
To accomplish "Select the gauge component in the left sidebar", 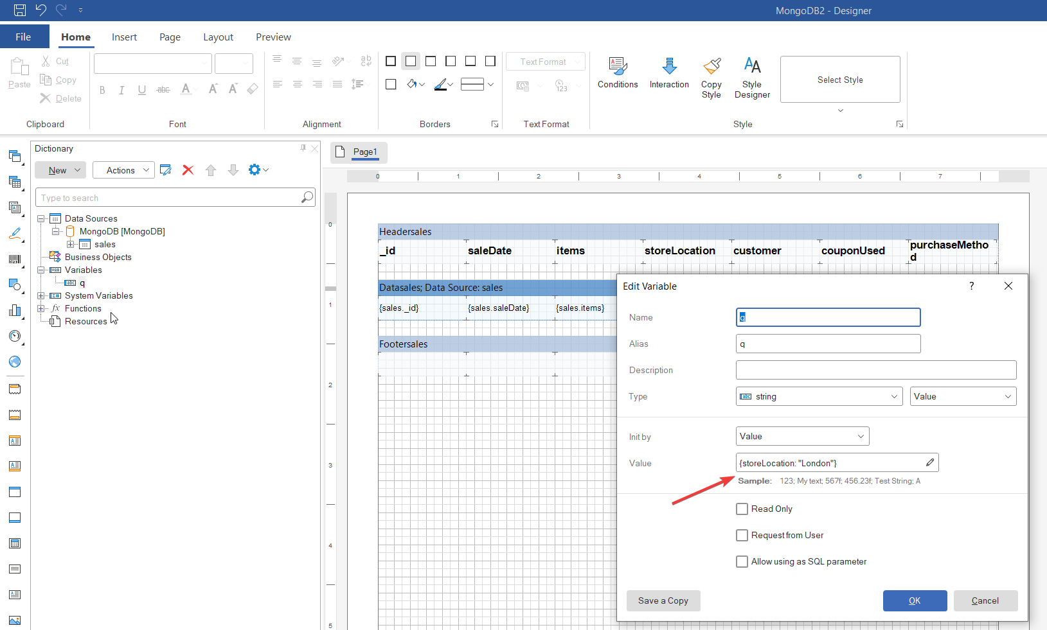I will click(15, 336).
